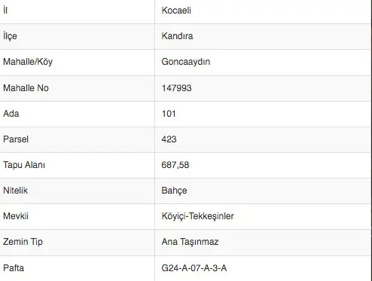
Task: Select the İlçe row label
Action: (10, 36)
